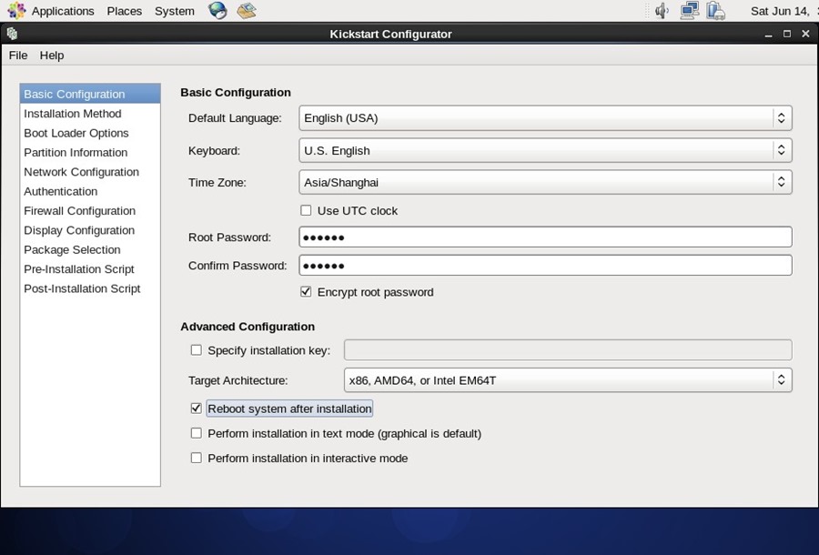Open the File menu

pos(17,55)
